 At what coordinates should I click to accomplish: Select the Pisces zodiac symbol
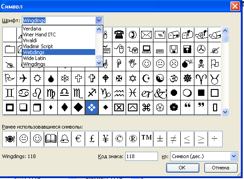tap(133, 93)
